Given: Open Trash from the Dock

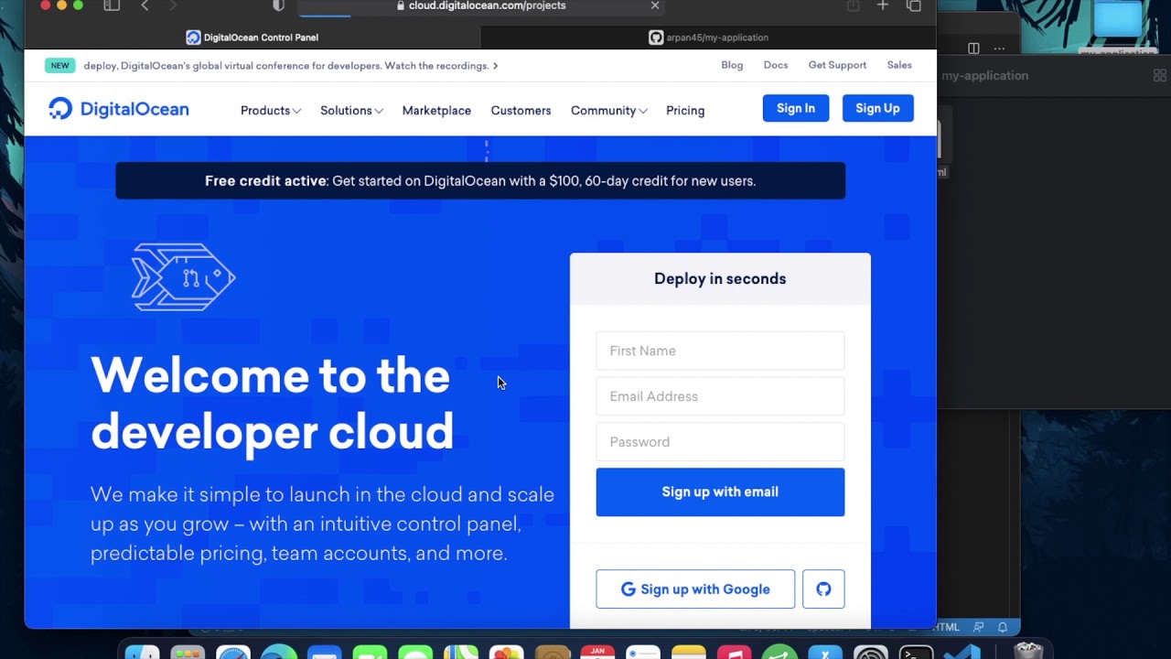Looking at the screenshot, I should coord(1028,650).
